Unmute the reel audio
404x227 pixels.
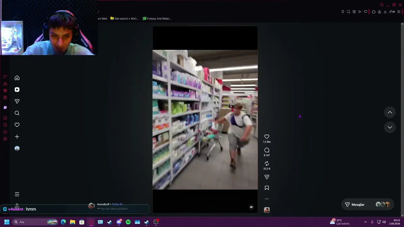pos(251,207)
